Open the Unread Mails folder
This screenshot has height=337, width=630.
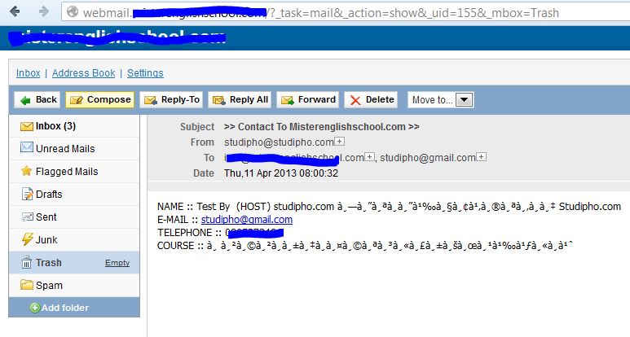coord(74,148)
